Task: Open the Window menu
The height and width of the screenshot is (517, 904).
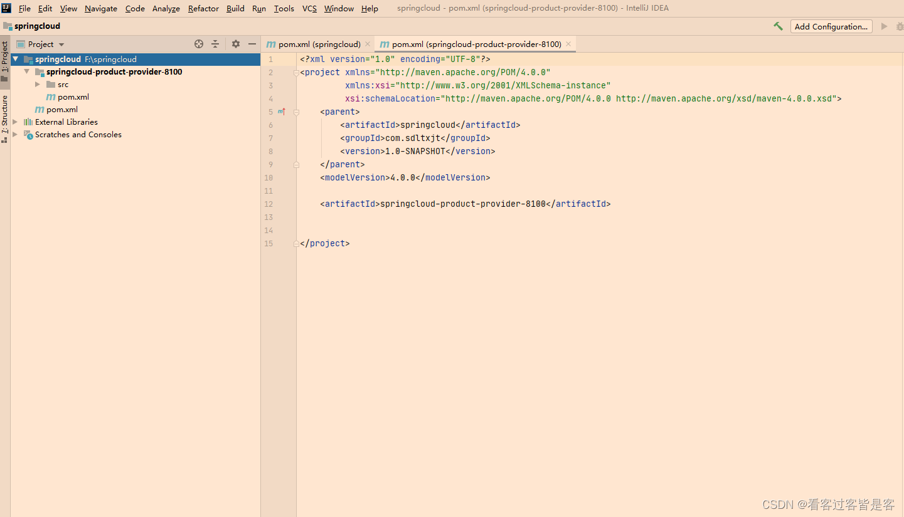Action: pos(339,8)
